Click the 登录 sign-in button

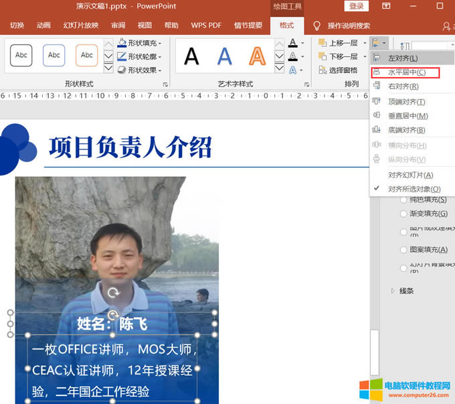[x=356, y=6]
